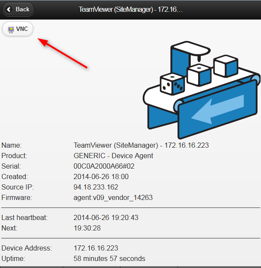Click the 'Source IP:' label
261x268 pixels.
tap(17, 187)
